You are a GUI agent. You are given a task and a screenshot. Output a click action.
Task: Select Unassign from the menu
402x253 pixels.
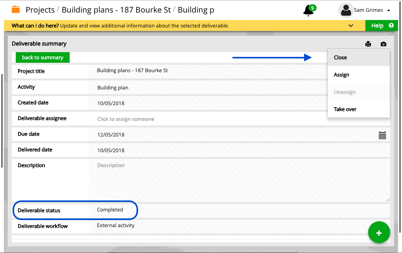point(359,92)
